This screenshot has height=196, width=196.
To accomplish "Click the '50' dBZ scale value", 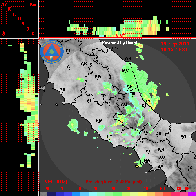I will pyautogui.click(x=162, y=189).
